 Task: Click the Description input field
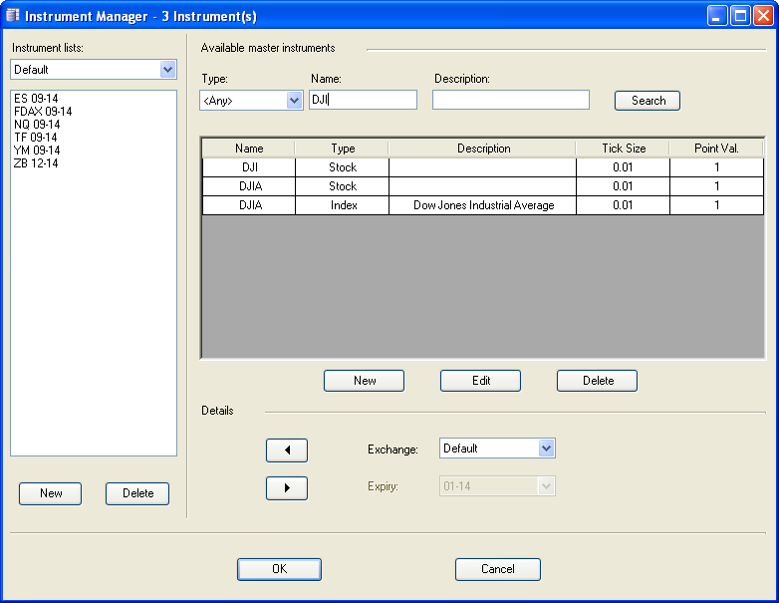(510, 100)
